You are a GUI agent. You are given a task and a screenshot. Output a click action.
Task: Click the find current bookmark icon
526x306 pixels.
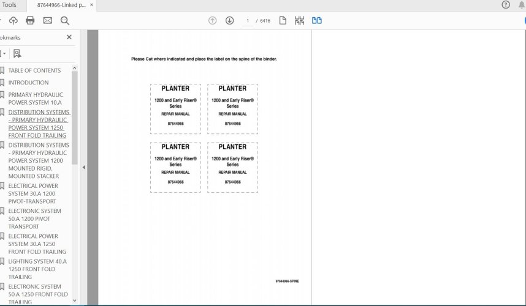tap(17, 54)
